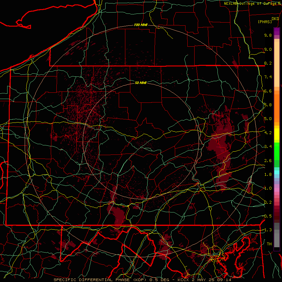The height and width of the screenshot is (282, 282).
Task: Click the 5.0 scale value
Action: click(268, 119)
